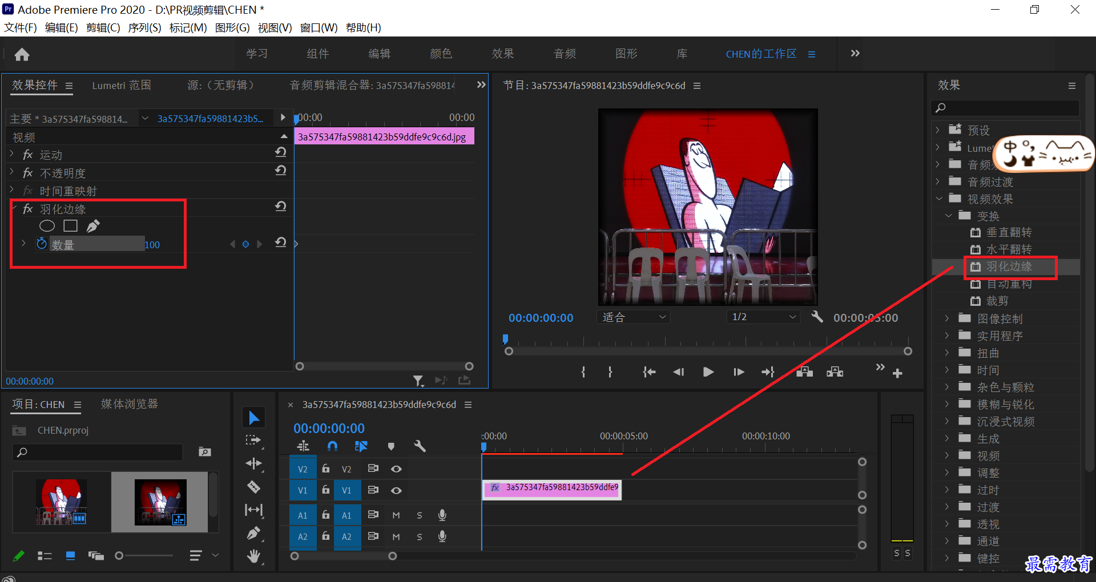Mute the A1 audio track
The height and width of the screenshot is (582, 1096).
tap(396, 515)
